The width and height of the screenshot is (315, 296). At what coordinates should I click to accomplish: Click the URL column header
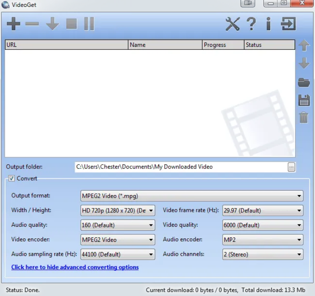(x=66, y=45)
